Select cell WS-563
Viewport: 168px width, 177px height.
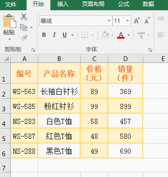tap(24, 91)
